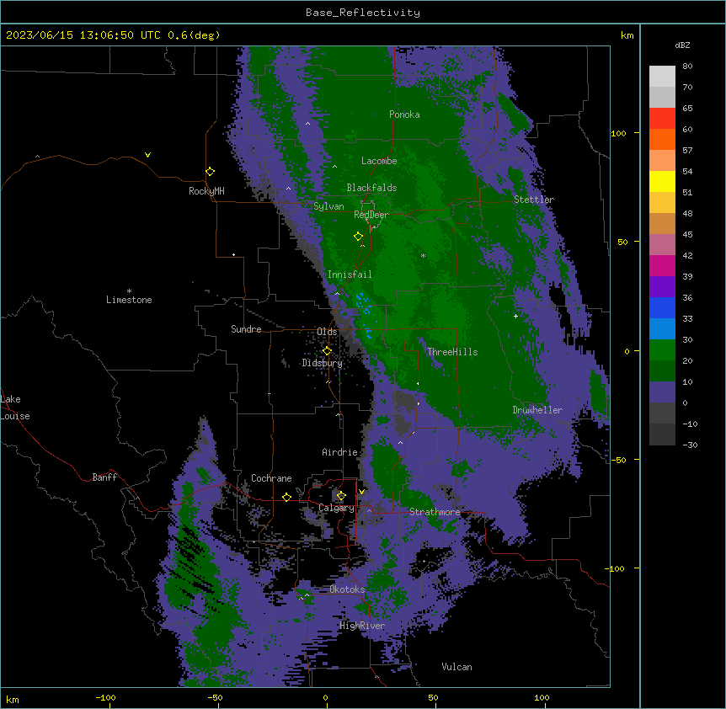Image resolution: width=726 pixels, height=709 pixels.
Task: Click the yellow diamond marker south of RedDeer
Action: [359, 237]
